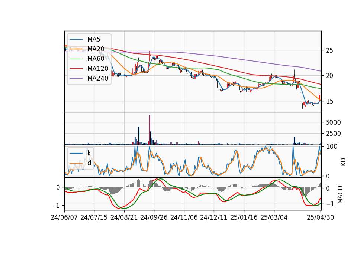The height and width of the screenshot is (256, 357).
Task: Click the volume axis value 5000
Action: coord(333,122)
